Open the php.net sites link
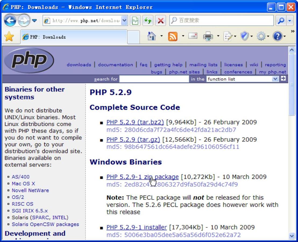The width and height of the screenshot is (298, 242). 184,72
